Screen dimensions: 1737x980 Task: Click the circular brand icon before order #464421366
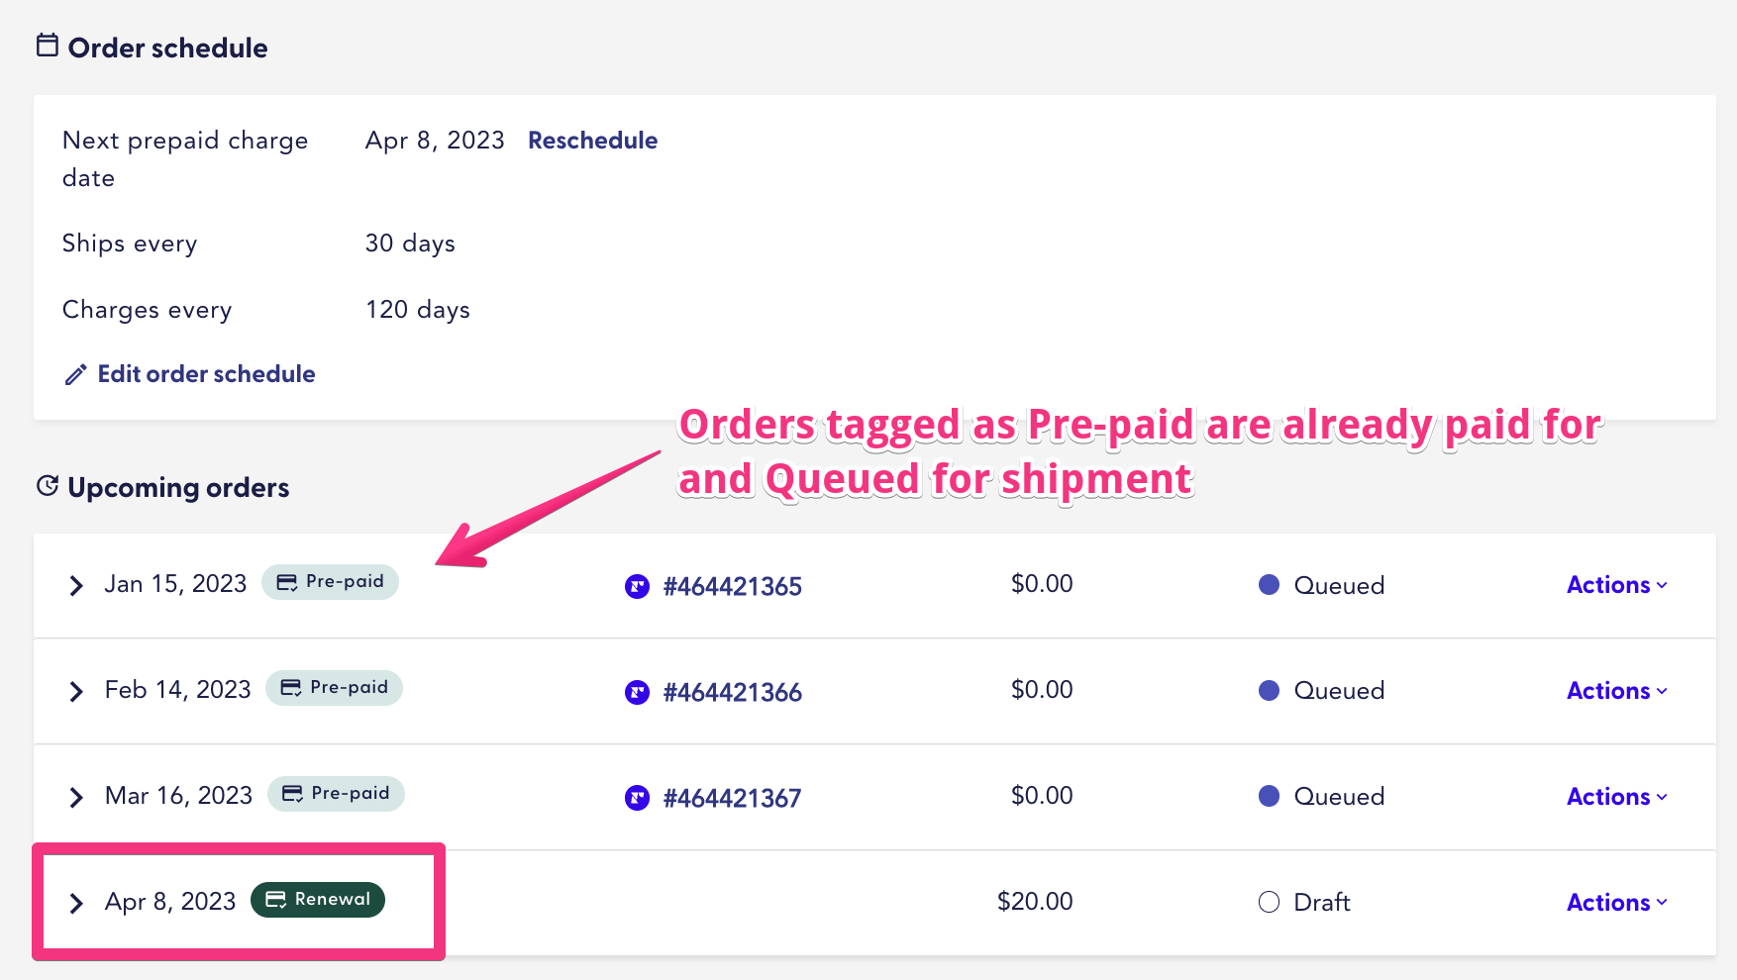636,692
